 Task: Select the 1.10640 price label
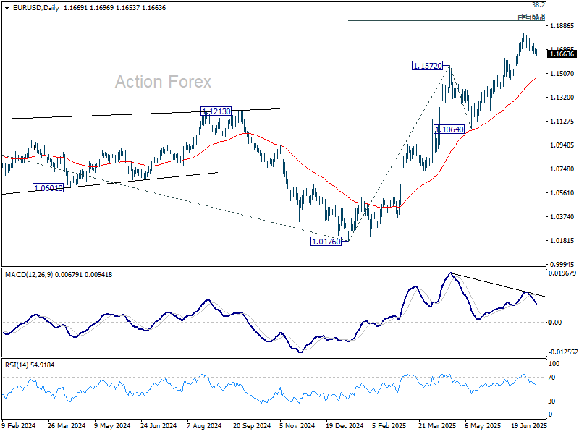(449, 129)
